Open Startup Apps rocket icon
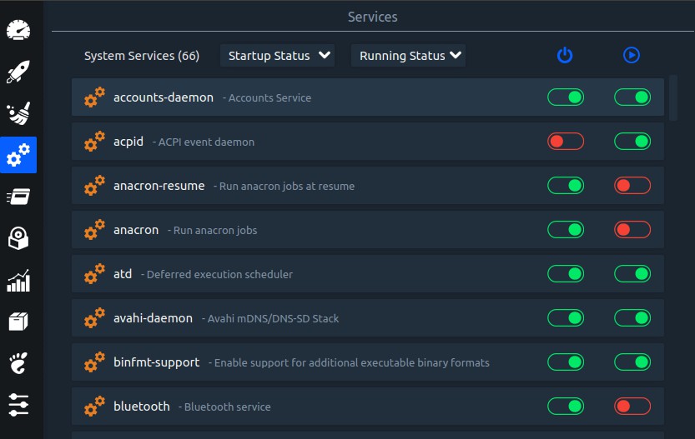 18,72
